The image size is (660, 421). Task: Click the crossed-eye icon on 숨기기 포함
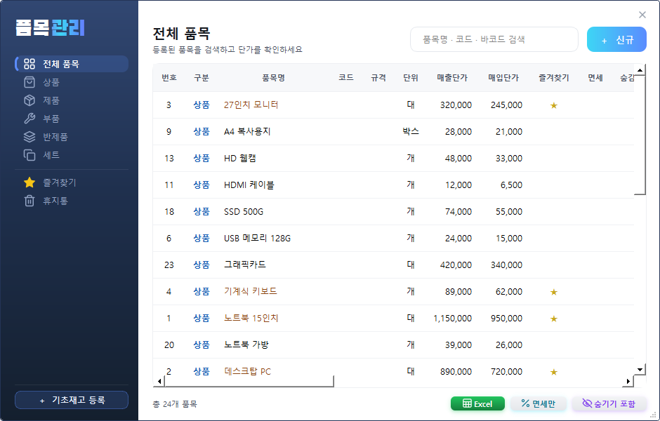pos(587,403)
